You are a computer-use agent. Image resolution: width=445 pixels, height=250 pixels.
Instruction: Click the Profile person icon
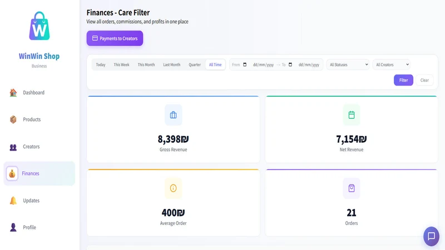click(13, 227)
